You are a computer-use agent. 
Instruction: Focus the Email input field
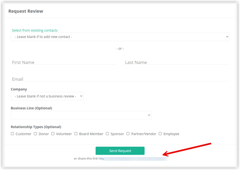coord(120,79)
